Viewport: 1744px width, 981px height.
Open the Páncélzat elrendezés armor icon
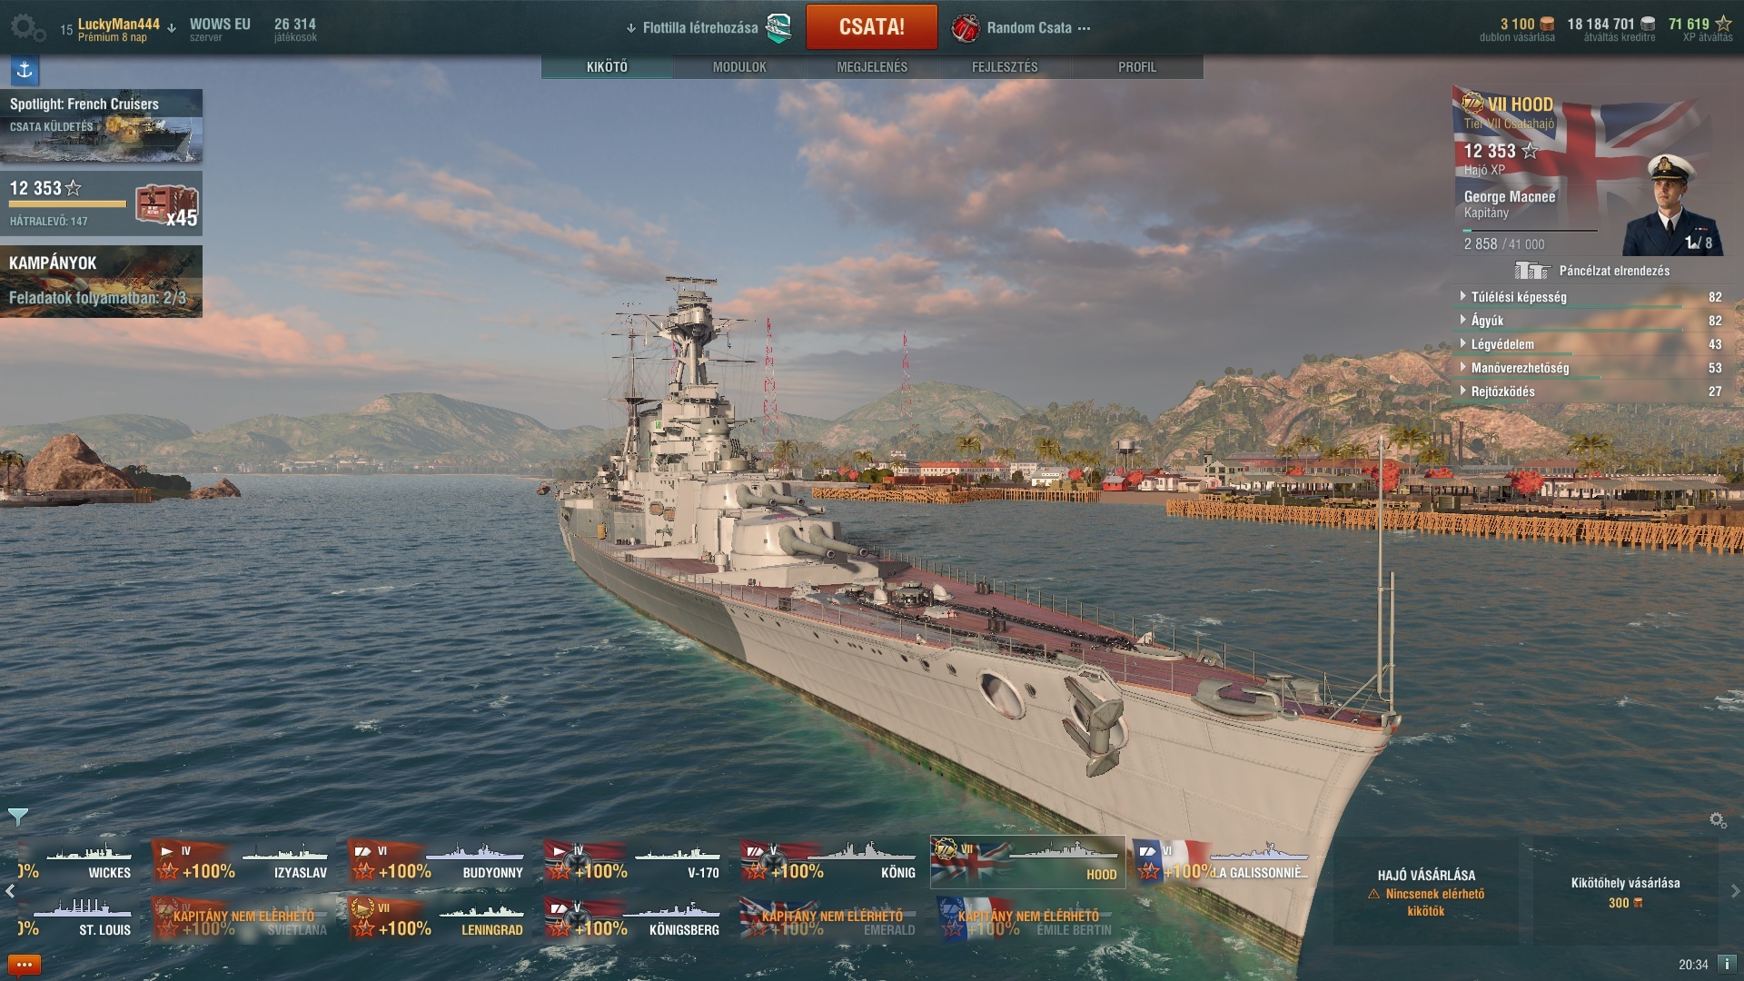pyautogui.click(x=1531, y=271)
